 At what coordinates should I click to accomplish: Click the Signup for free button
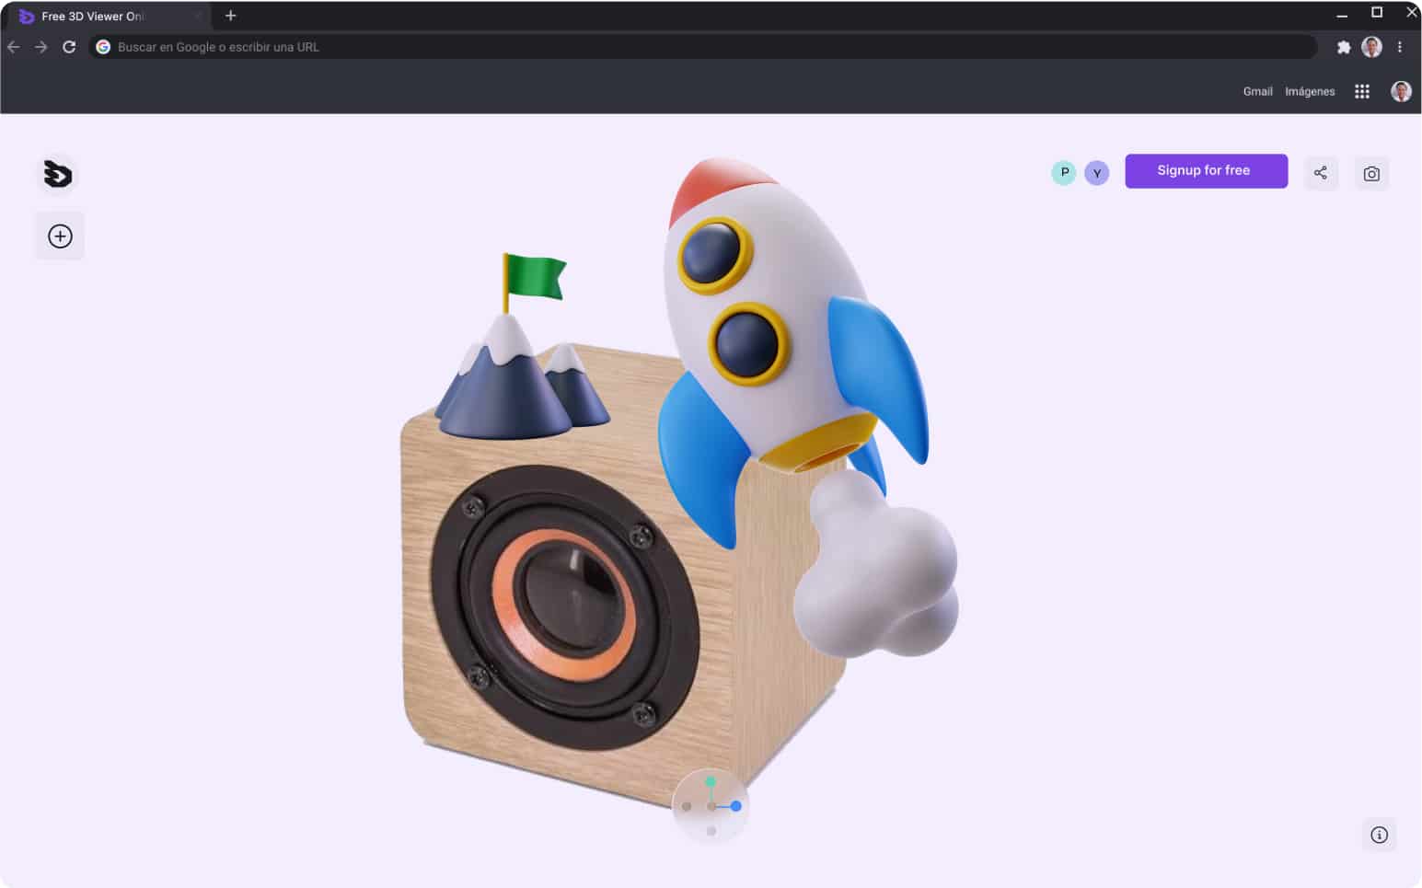pyautogui.click(x=1206, y=171)
